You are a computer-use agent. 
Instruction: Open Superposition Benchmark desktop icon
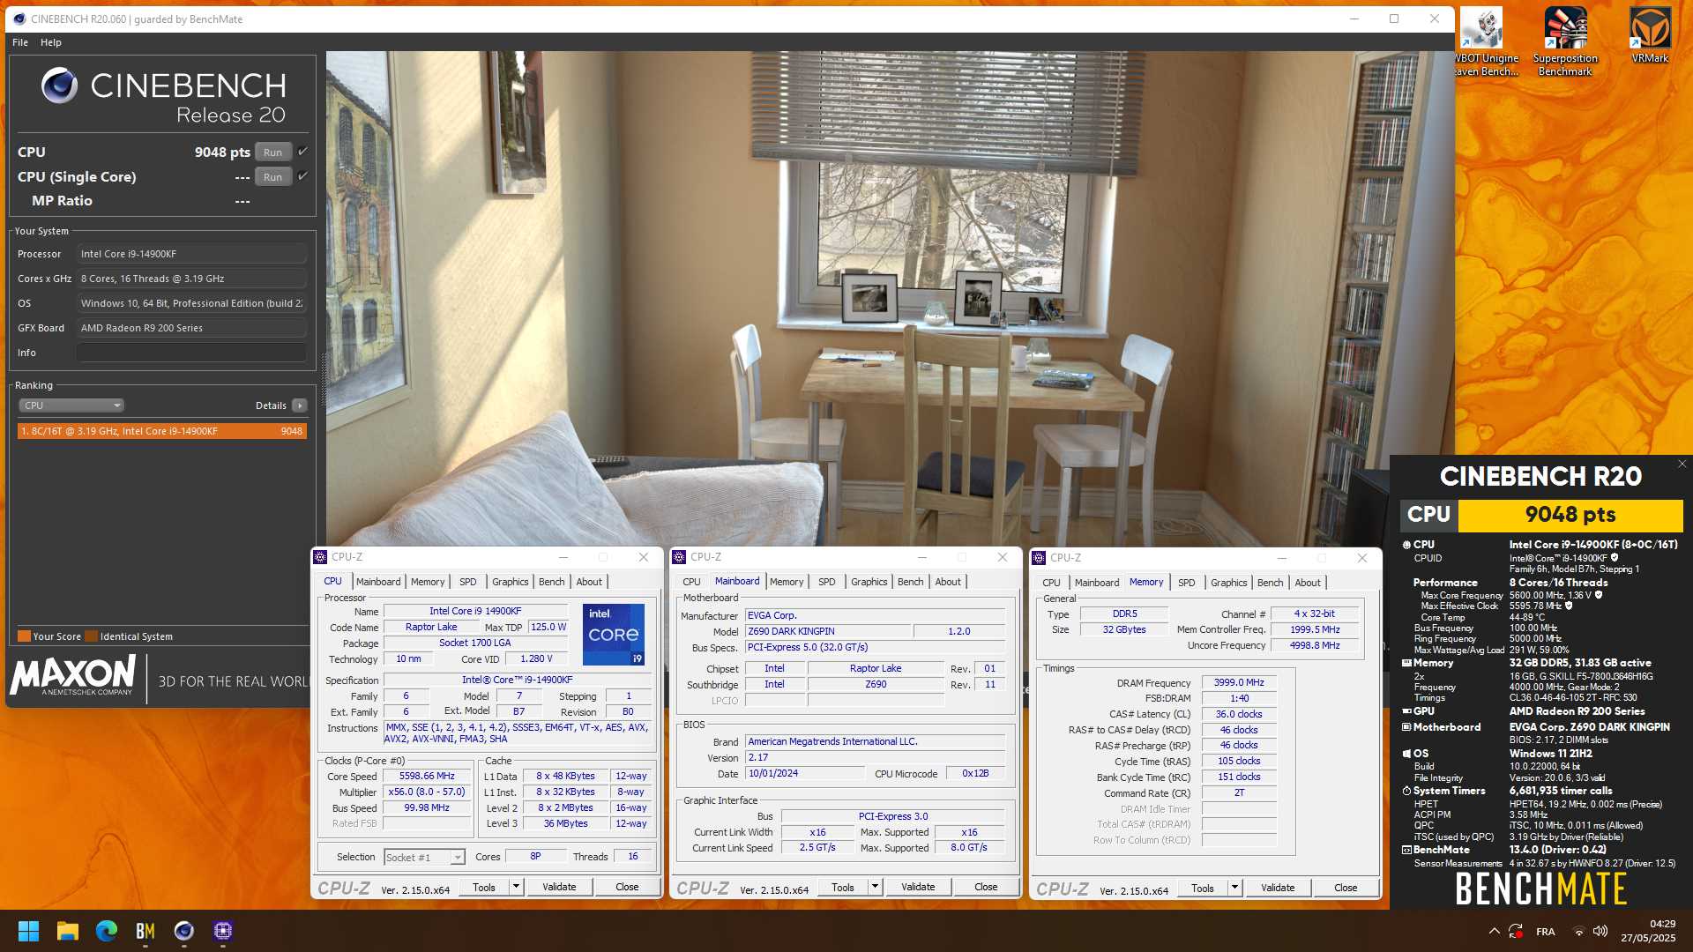(x=1565, y=42)
